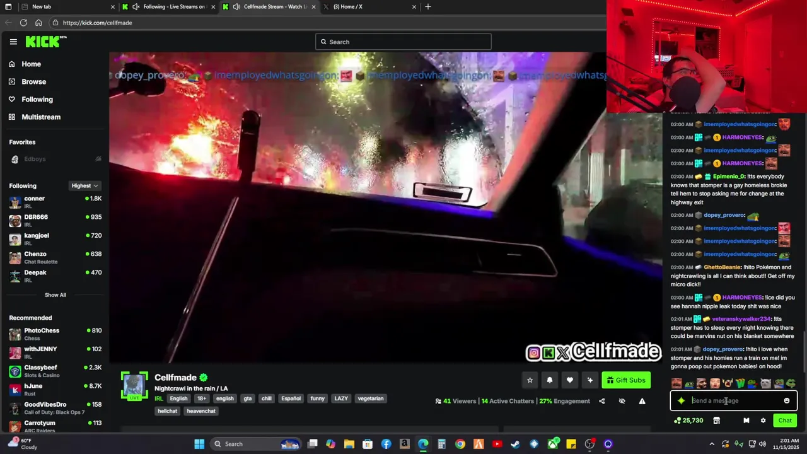Add Cellfmade to favorites with star
Viewport: 807px width, 454px height.
coord(530,380)
